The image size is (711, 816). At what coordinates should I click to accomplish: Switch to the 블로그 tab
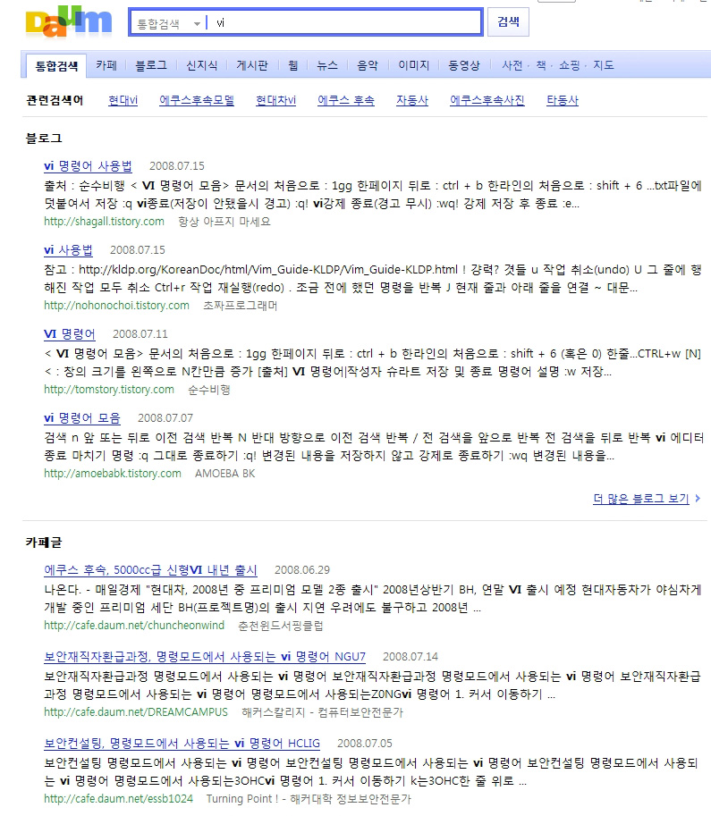click(151, 65)
